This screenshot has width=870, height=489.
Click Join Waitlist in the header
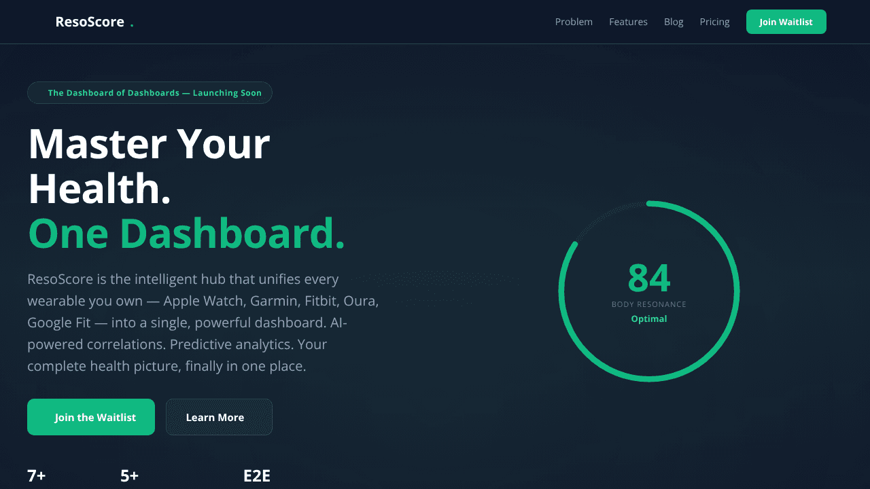coord(786,22)
